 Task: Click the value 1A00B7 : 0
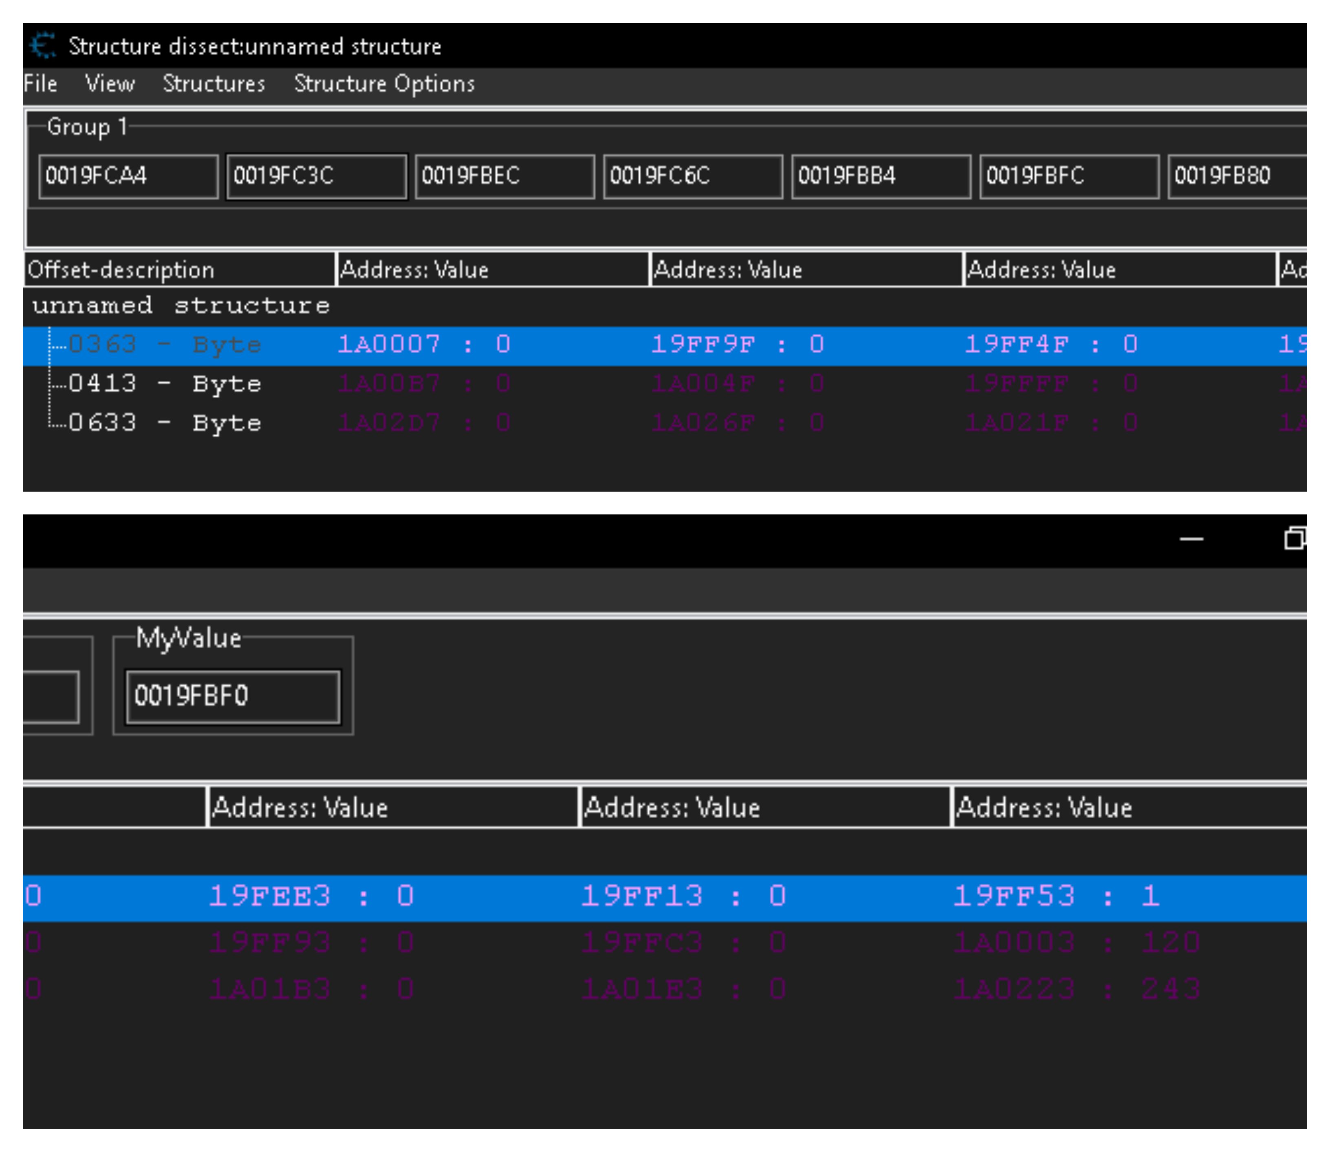tap(424, 384)
